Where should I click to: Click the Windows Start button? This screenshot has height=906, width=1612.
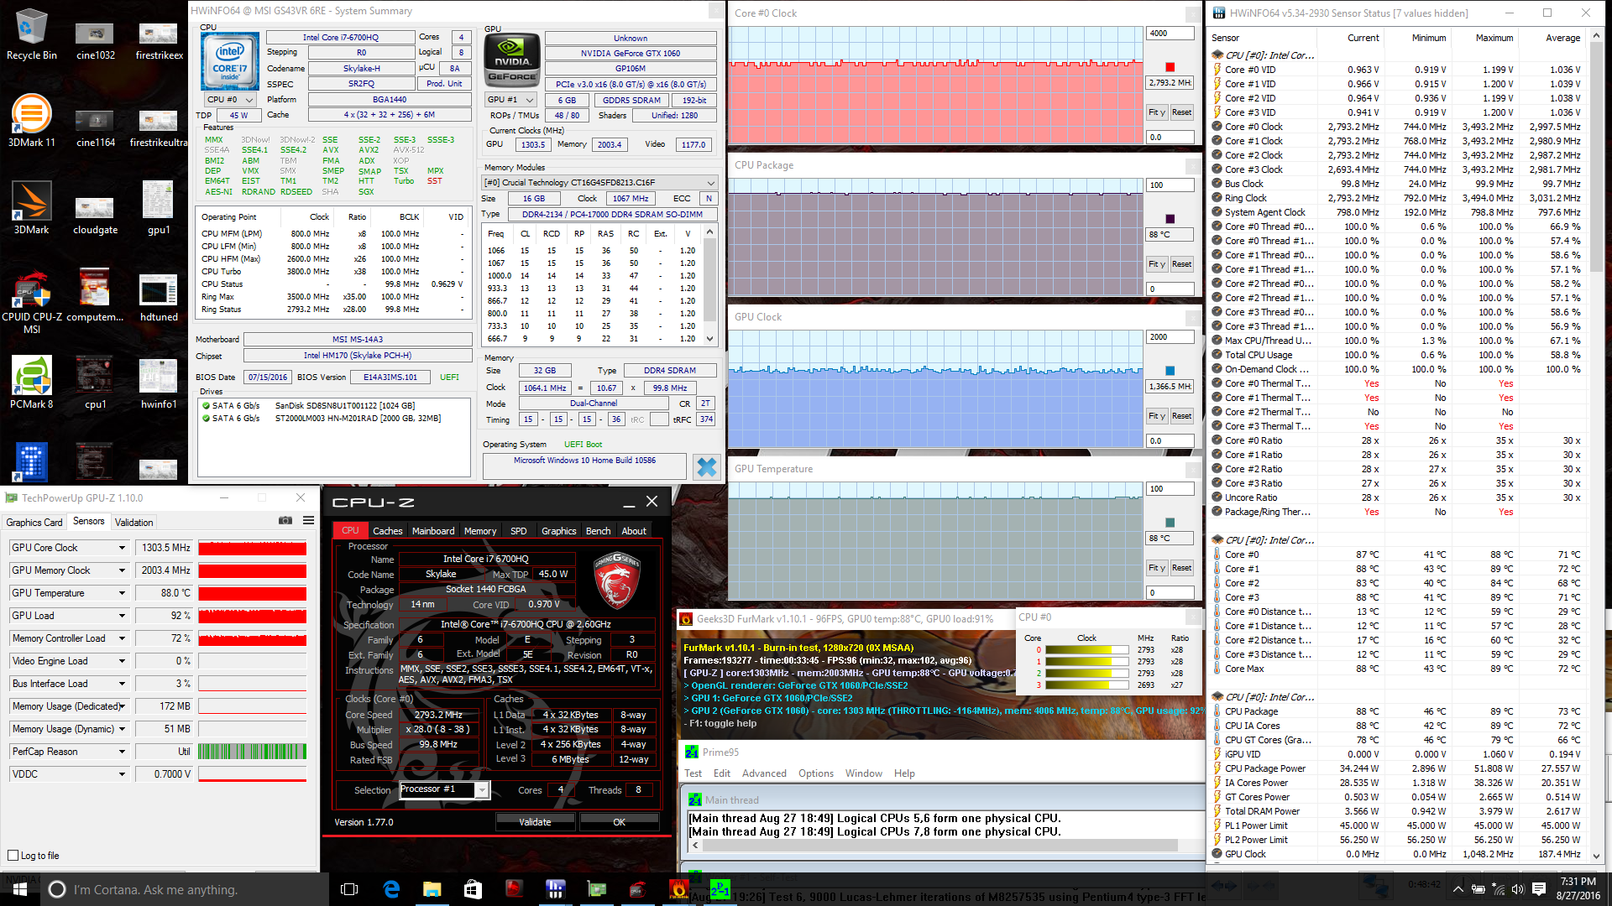tap(20, 889)
